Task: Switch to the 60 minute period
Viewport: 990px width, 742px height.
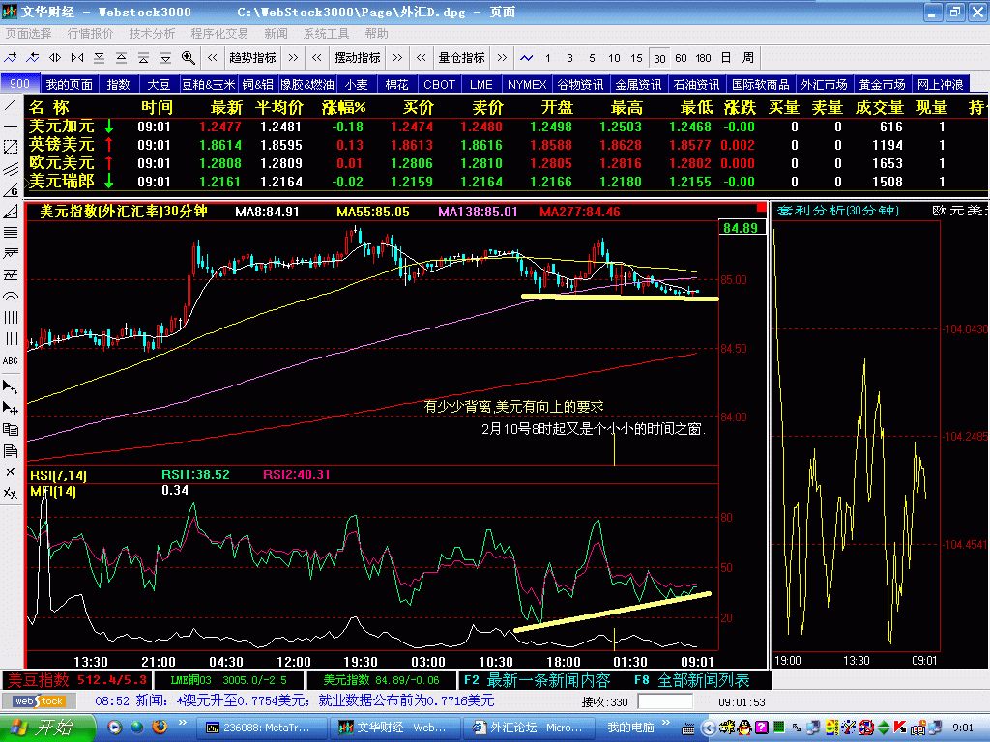Action: 681,57
